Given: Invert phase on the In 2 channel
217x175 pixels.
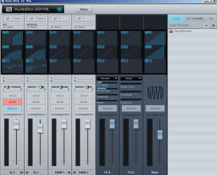Looking at the screenshot, I should pyautogui.click(x=31, y=18).
